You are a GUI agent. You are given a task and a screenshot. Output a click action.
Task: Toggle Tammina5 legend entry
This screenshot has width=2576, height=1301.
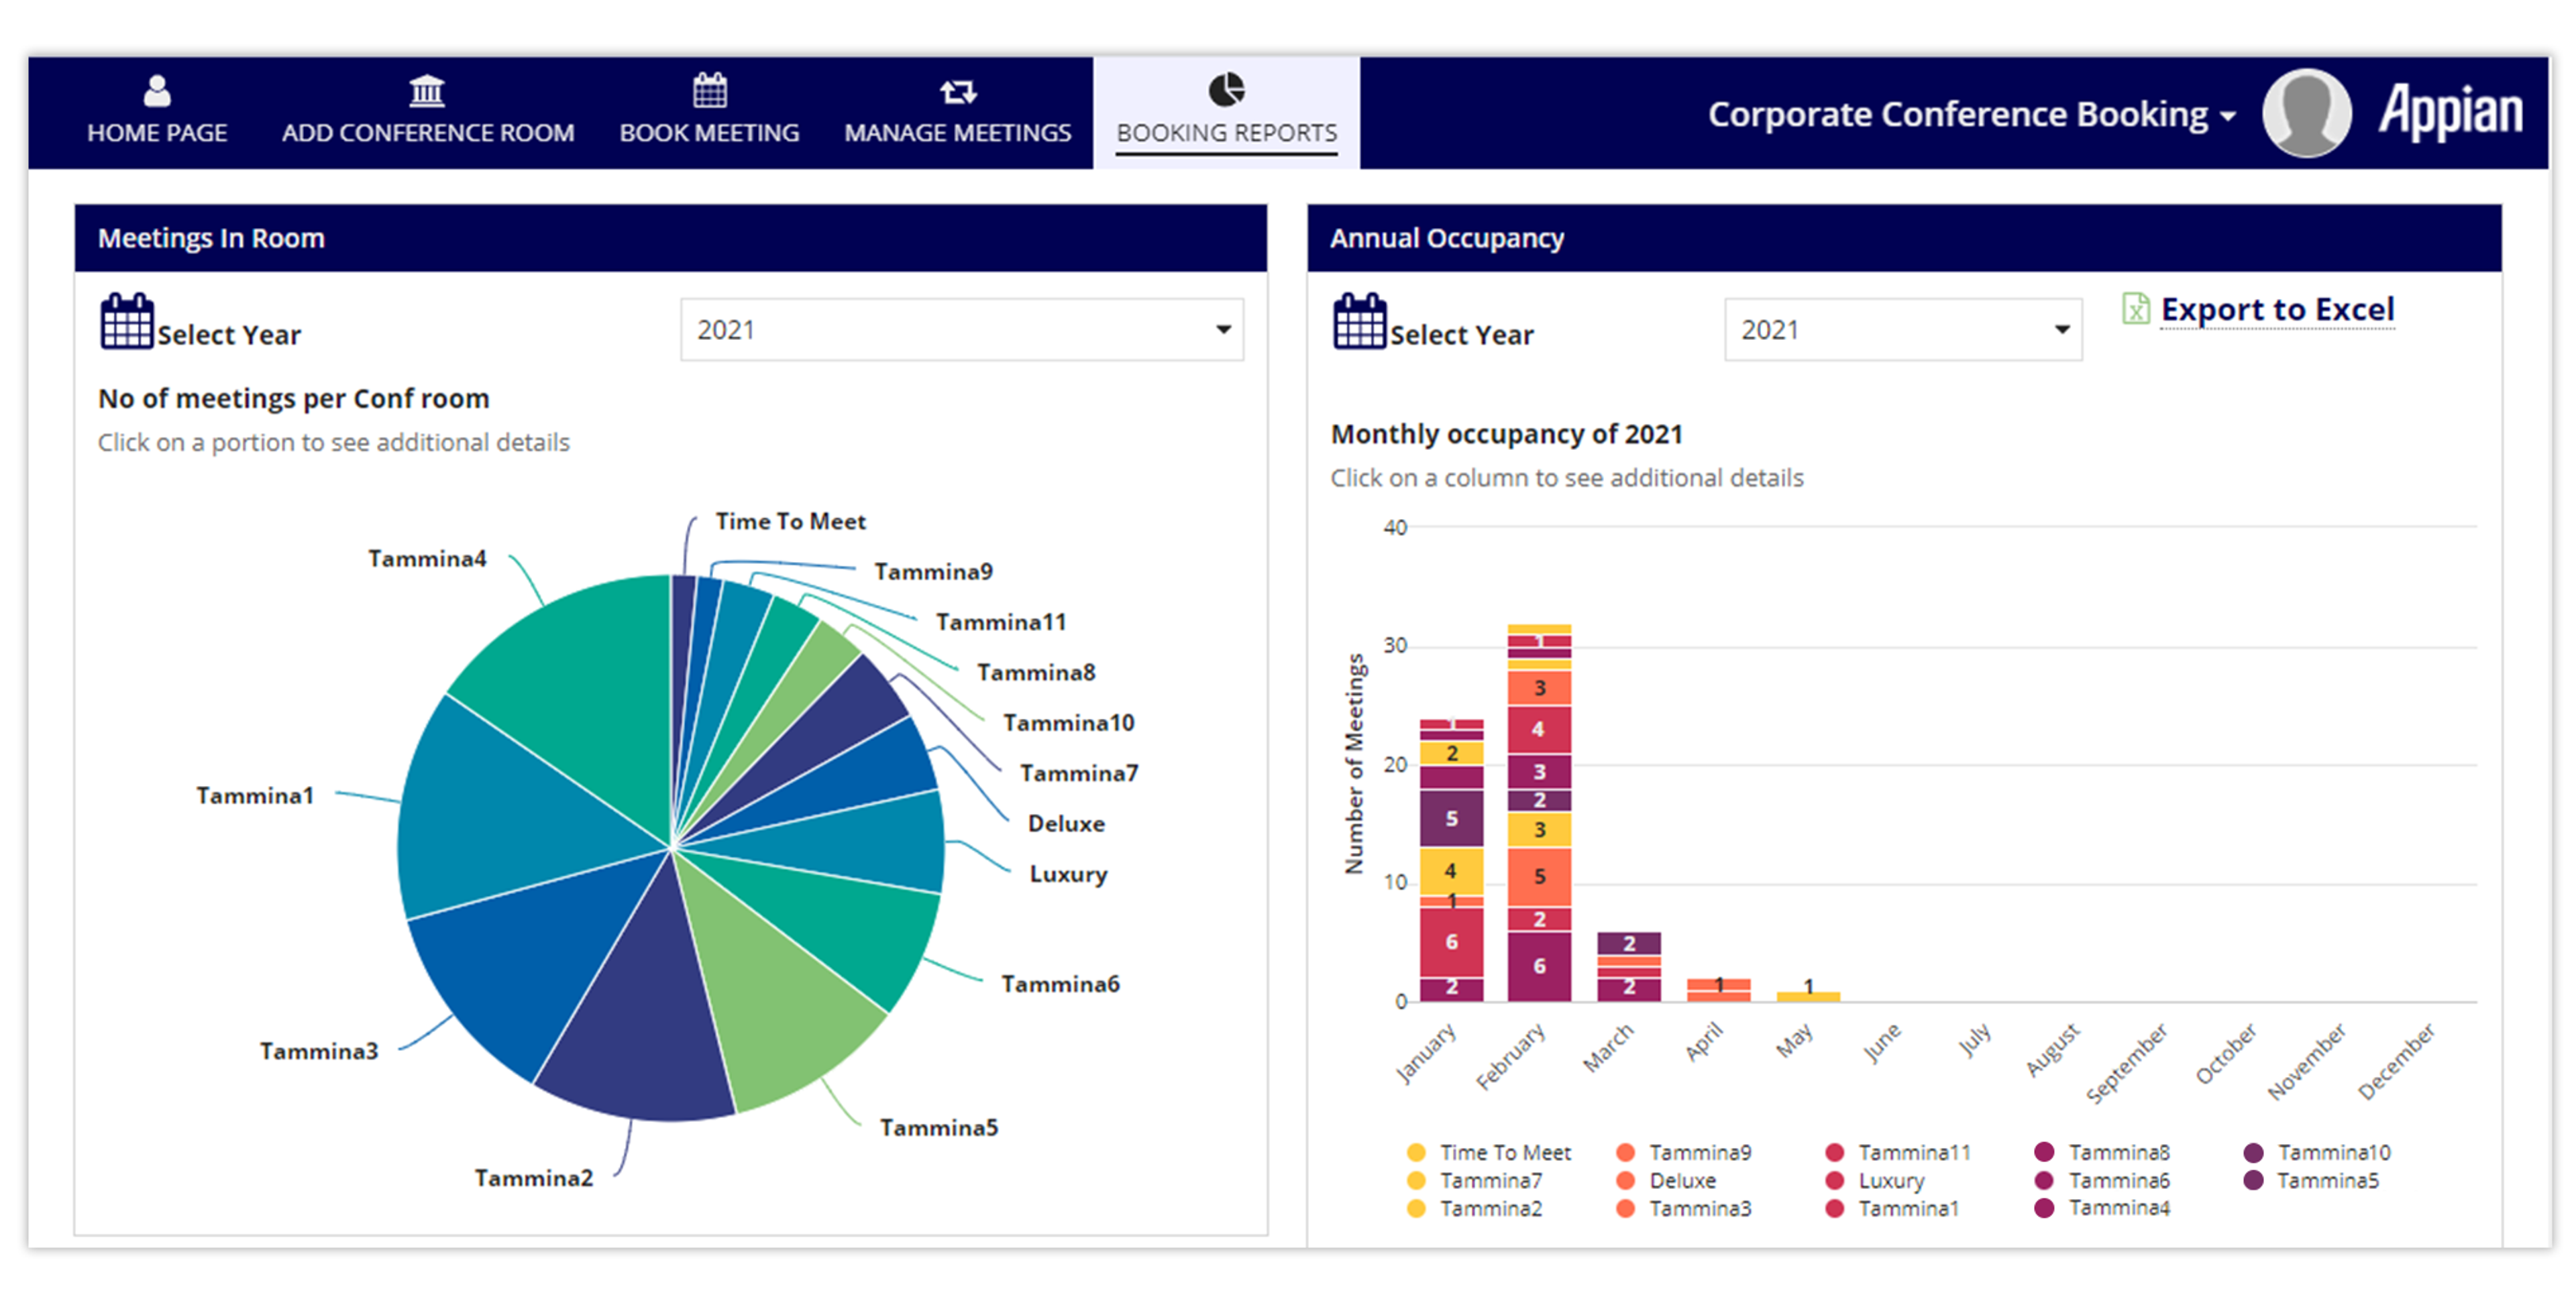tap(2312, 1180)
